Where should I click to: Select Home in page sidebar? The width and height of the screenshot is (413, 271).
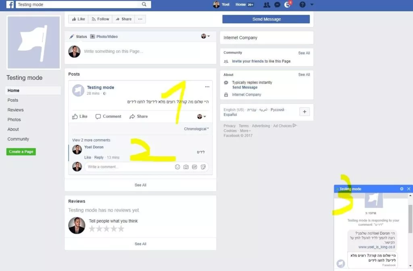(33, 90)
